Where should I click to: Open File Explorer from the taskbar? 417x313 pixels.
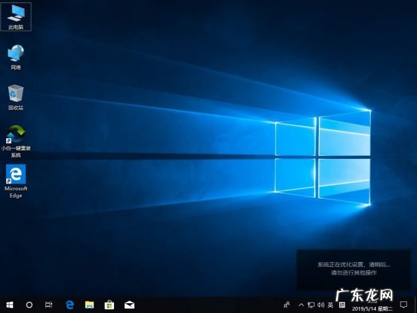tap(90, 304)
